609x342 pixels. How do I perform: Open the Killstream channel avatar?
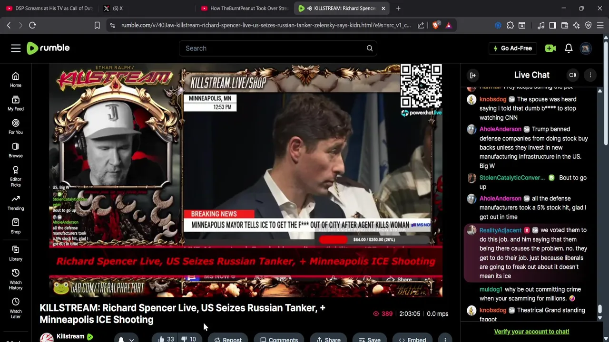click(47, 338)
